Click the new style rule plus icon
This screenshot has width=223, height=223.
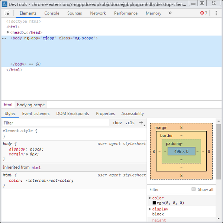pos(141,123)
